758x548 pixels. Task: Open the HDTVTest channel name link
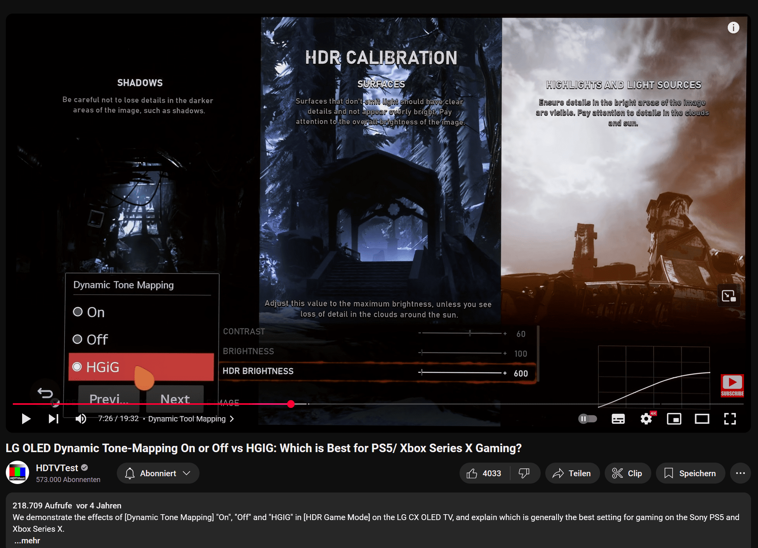[57, 468]
